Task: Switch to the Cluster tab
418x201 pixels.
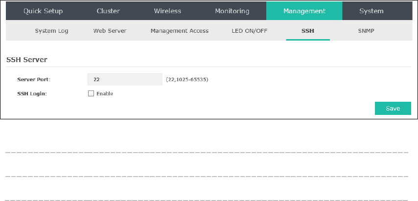Action: [108, 11]
